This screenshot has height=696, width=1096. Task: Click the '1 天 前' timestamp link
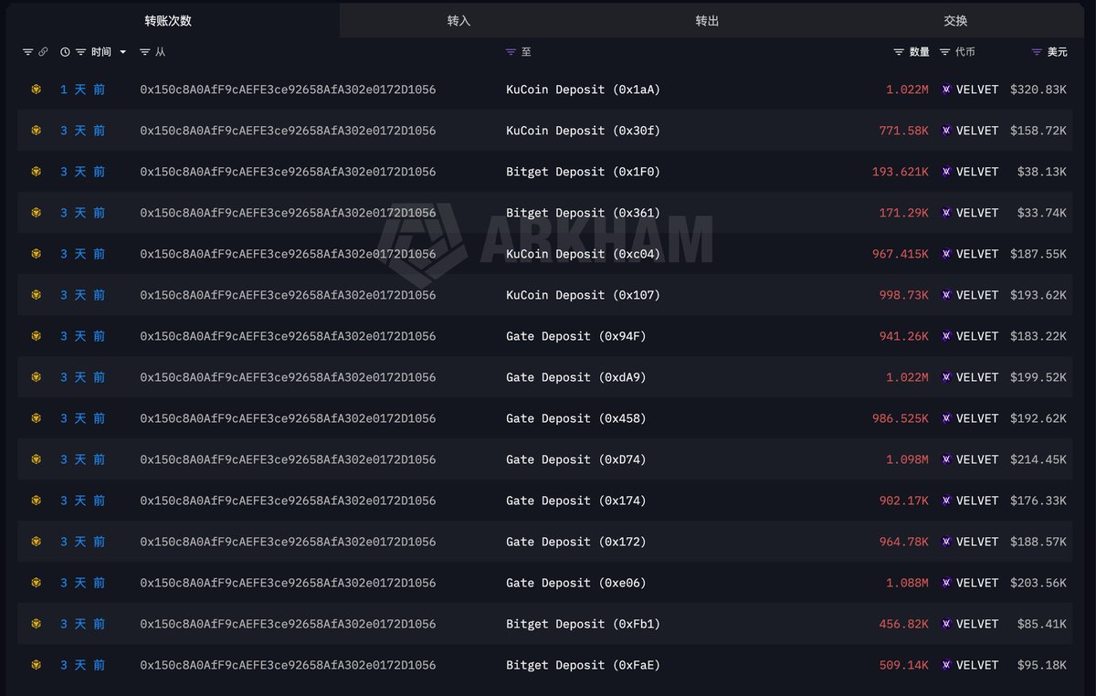pos(83,90)
